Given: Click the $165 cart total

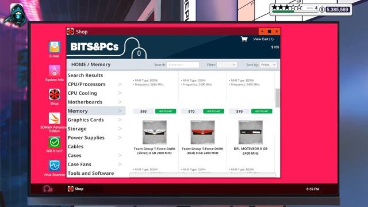Looking at the screenshot, I should click(275, 47).
